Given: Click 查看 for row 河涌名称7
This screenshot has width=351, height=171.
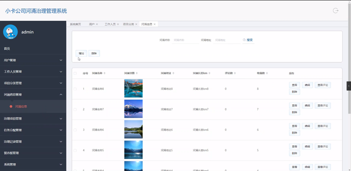Looking at the screenshot, I should tap(294, 105).
